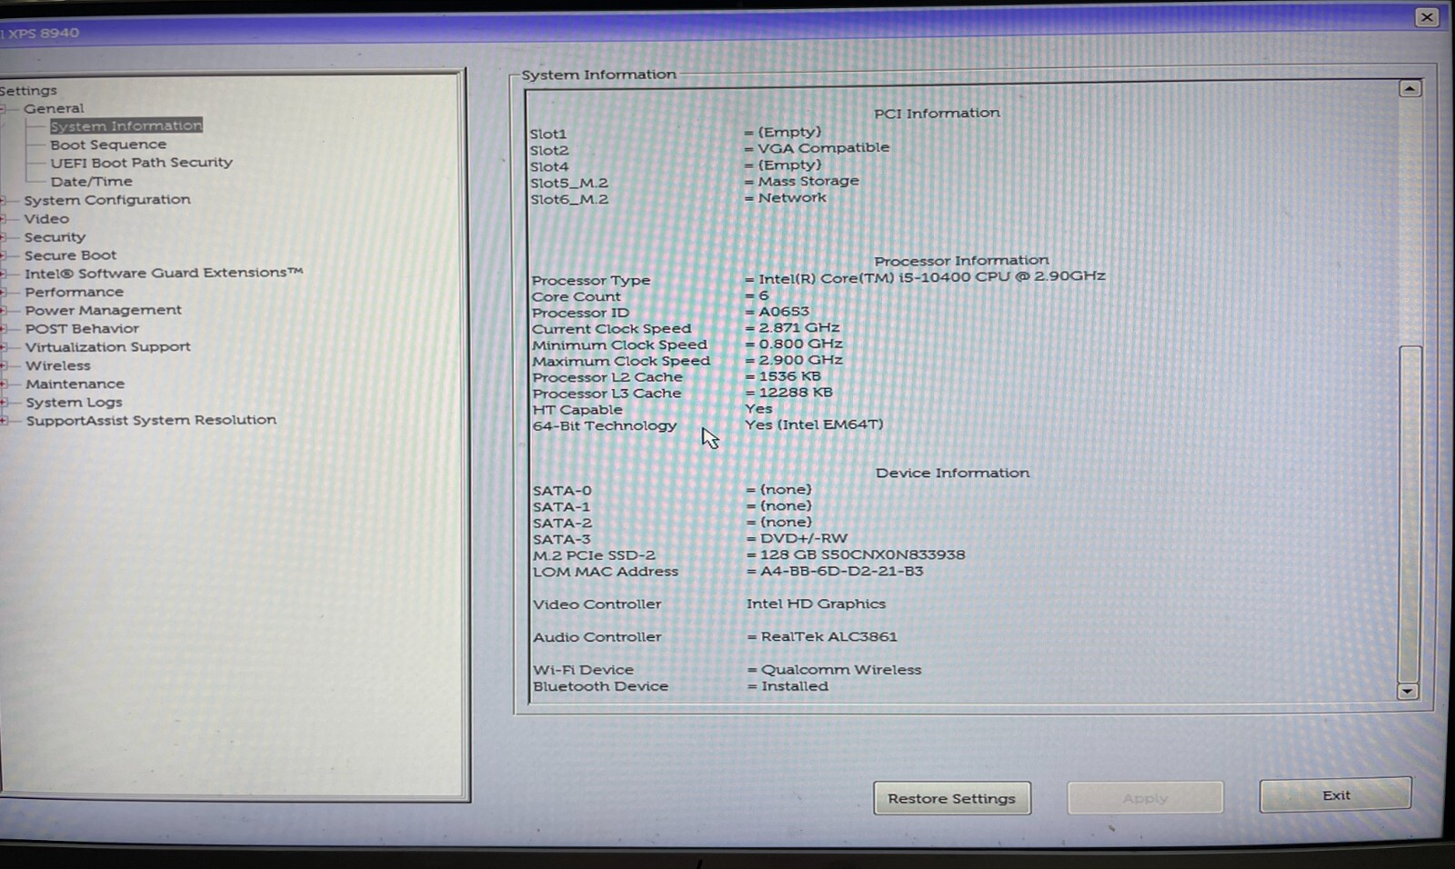Click the 'Network' value for Slot6_M.2
Viewport: 1455px width, 869px height.
pyautogui.click(x=792, y=197)
